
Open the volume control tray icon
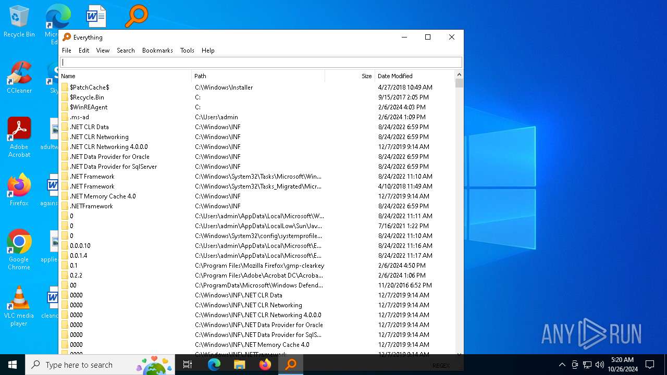click(599, 365)
